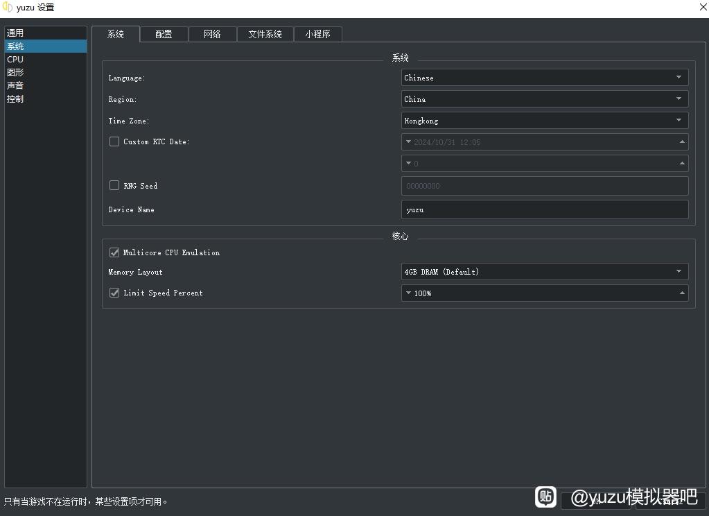Click the "Region:" label
Image resolution: width=709 pixels, height=516 pixels.
pos(122,99)
